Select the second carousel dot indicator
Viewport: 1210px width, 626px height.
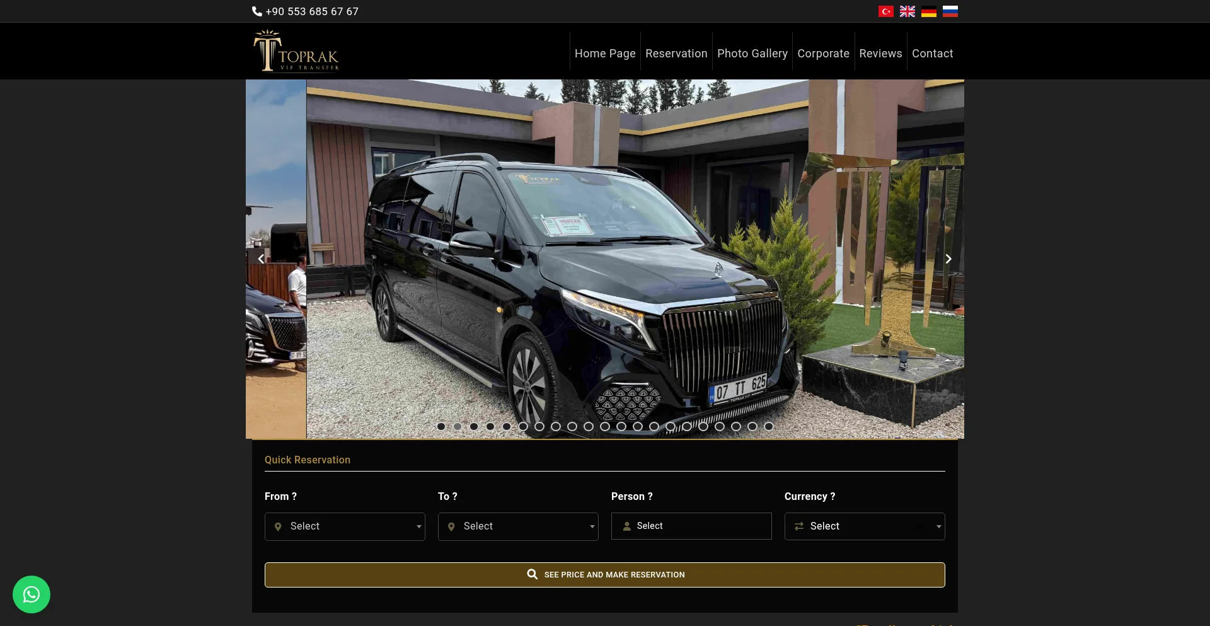[x=458, y=427]
